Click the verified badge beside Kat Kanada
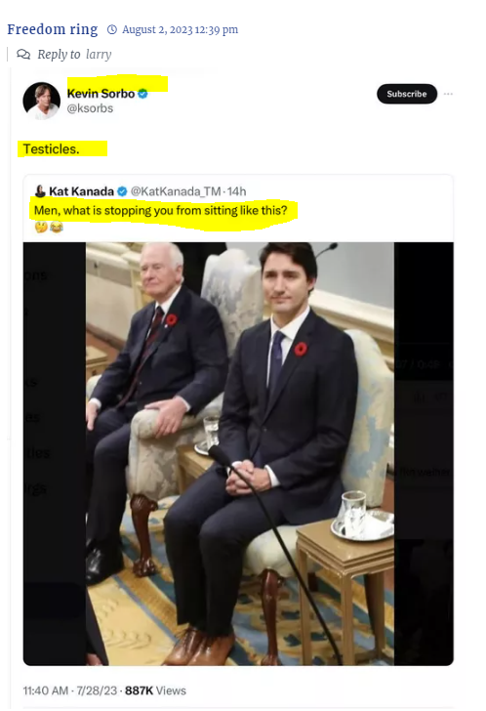The width and height of the screenshot is (486, 711). click(x=122, y=191)
